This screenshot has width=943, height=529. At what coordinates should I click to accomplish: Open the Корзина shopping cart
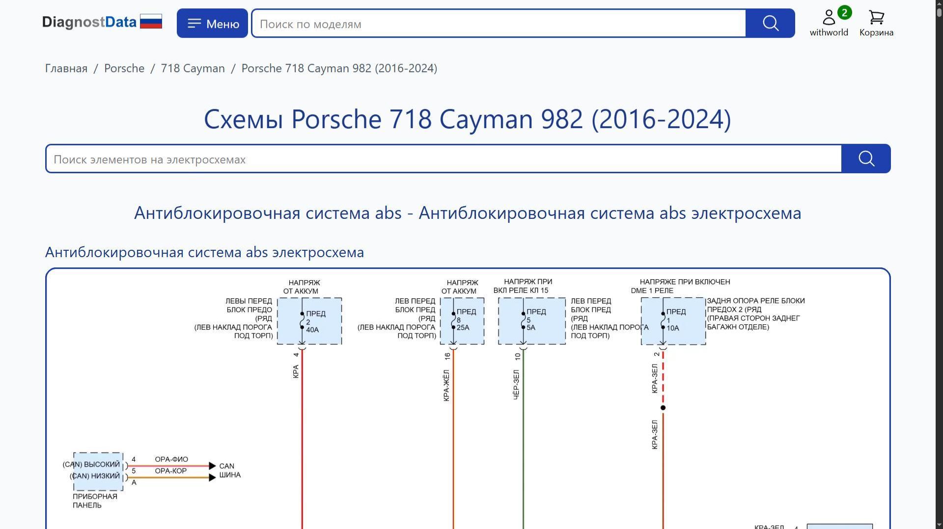click(876, 23)
